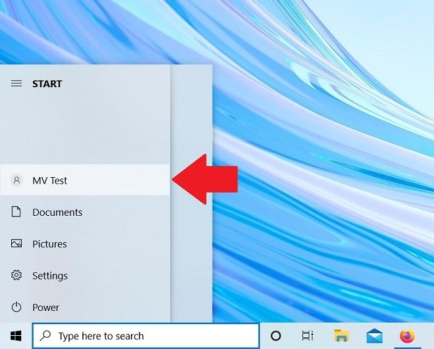This screenshot has width=434, height=349.
Task: Open Task View on the taskbar
Action: pyautogui.click(x=307, y=336)
